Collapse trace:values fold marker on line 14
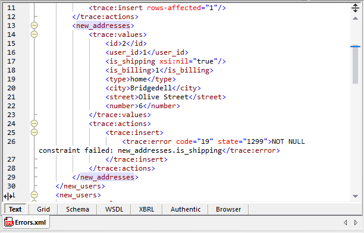 (34, 34)
